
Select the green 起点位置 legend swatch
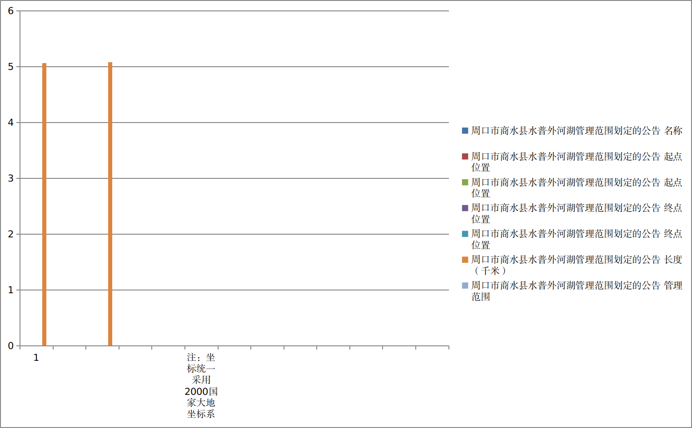click(465, 182)
